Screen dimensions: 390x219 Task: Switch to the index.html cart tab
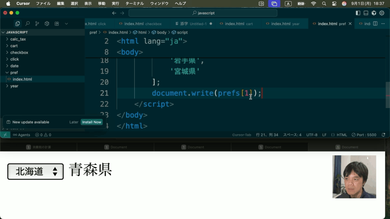(238, 24)
